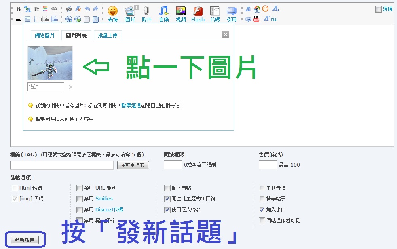Insert a 視頻 video into the post
Image resolution: width=397 pixels, height=249 pixels.
click(181, 14)
